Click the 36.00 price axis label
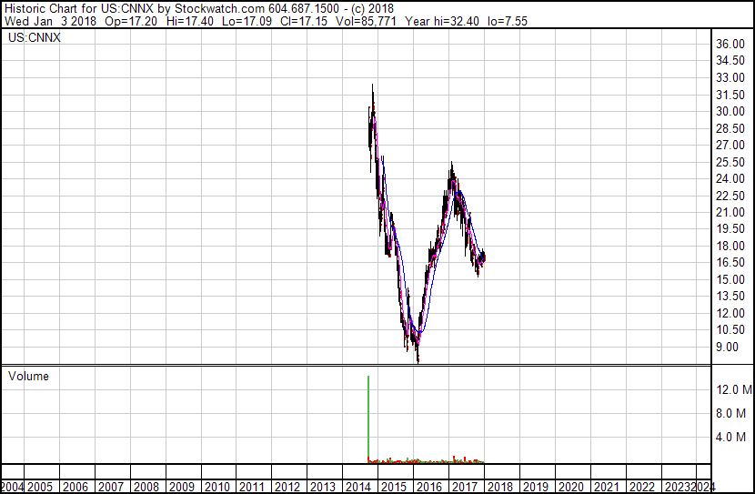 [730, 44]
